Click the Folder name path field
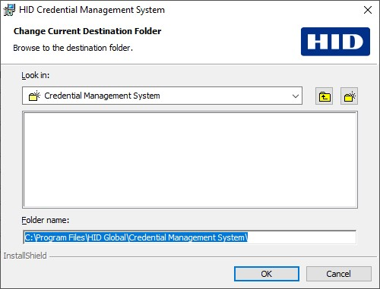Viewport: 380px width, 289px height. pyautogui.click(x=189, y=237)
